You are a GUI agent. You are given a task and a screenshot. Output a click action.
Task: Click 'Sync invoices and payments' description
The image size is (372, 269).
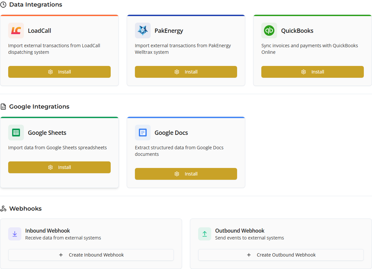click(x=309, y=49)
